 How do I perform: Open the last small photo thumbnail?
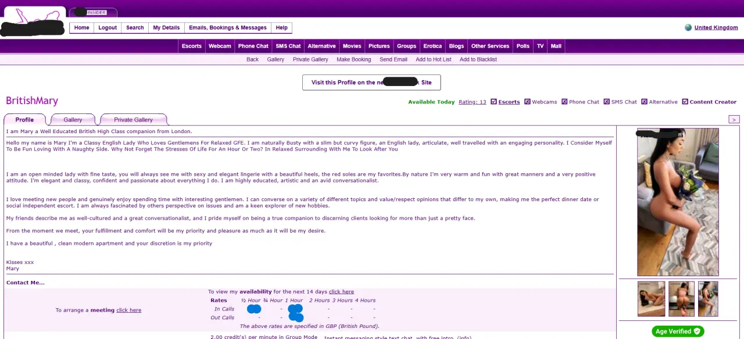pos(708,299)
